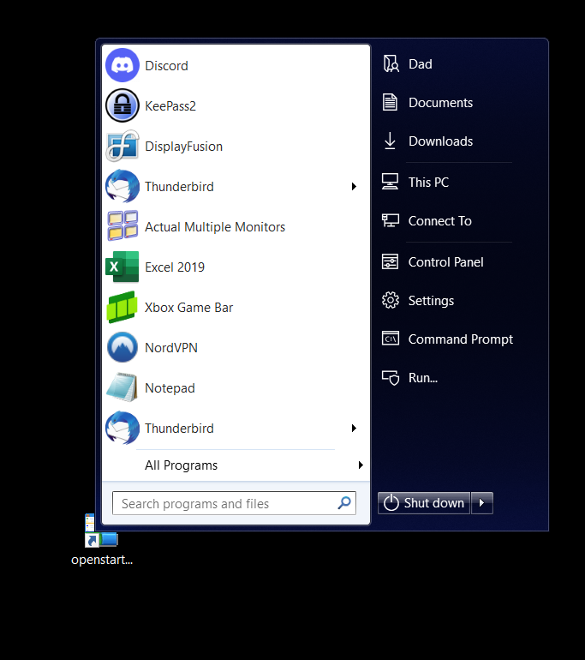Select the openstart... desktop shortcut icon
585x660 pixels.
(x=101, y=531)
